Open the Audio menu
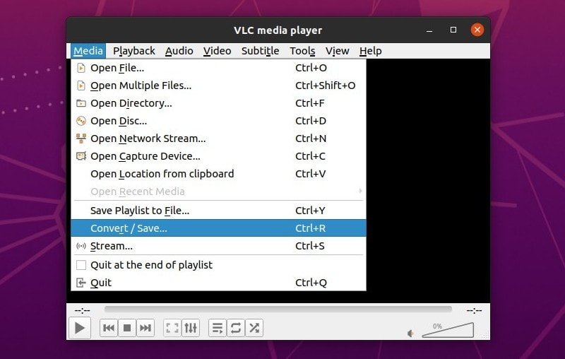565x359 pixels. tap(179, 51)
